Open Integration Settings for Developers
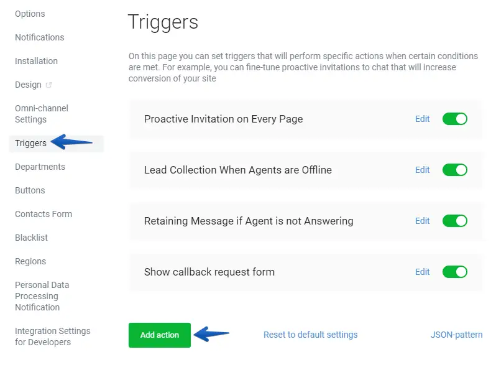The height and width of the screenshot is (385, 496). click(52, 336)
